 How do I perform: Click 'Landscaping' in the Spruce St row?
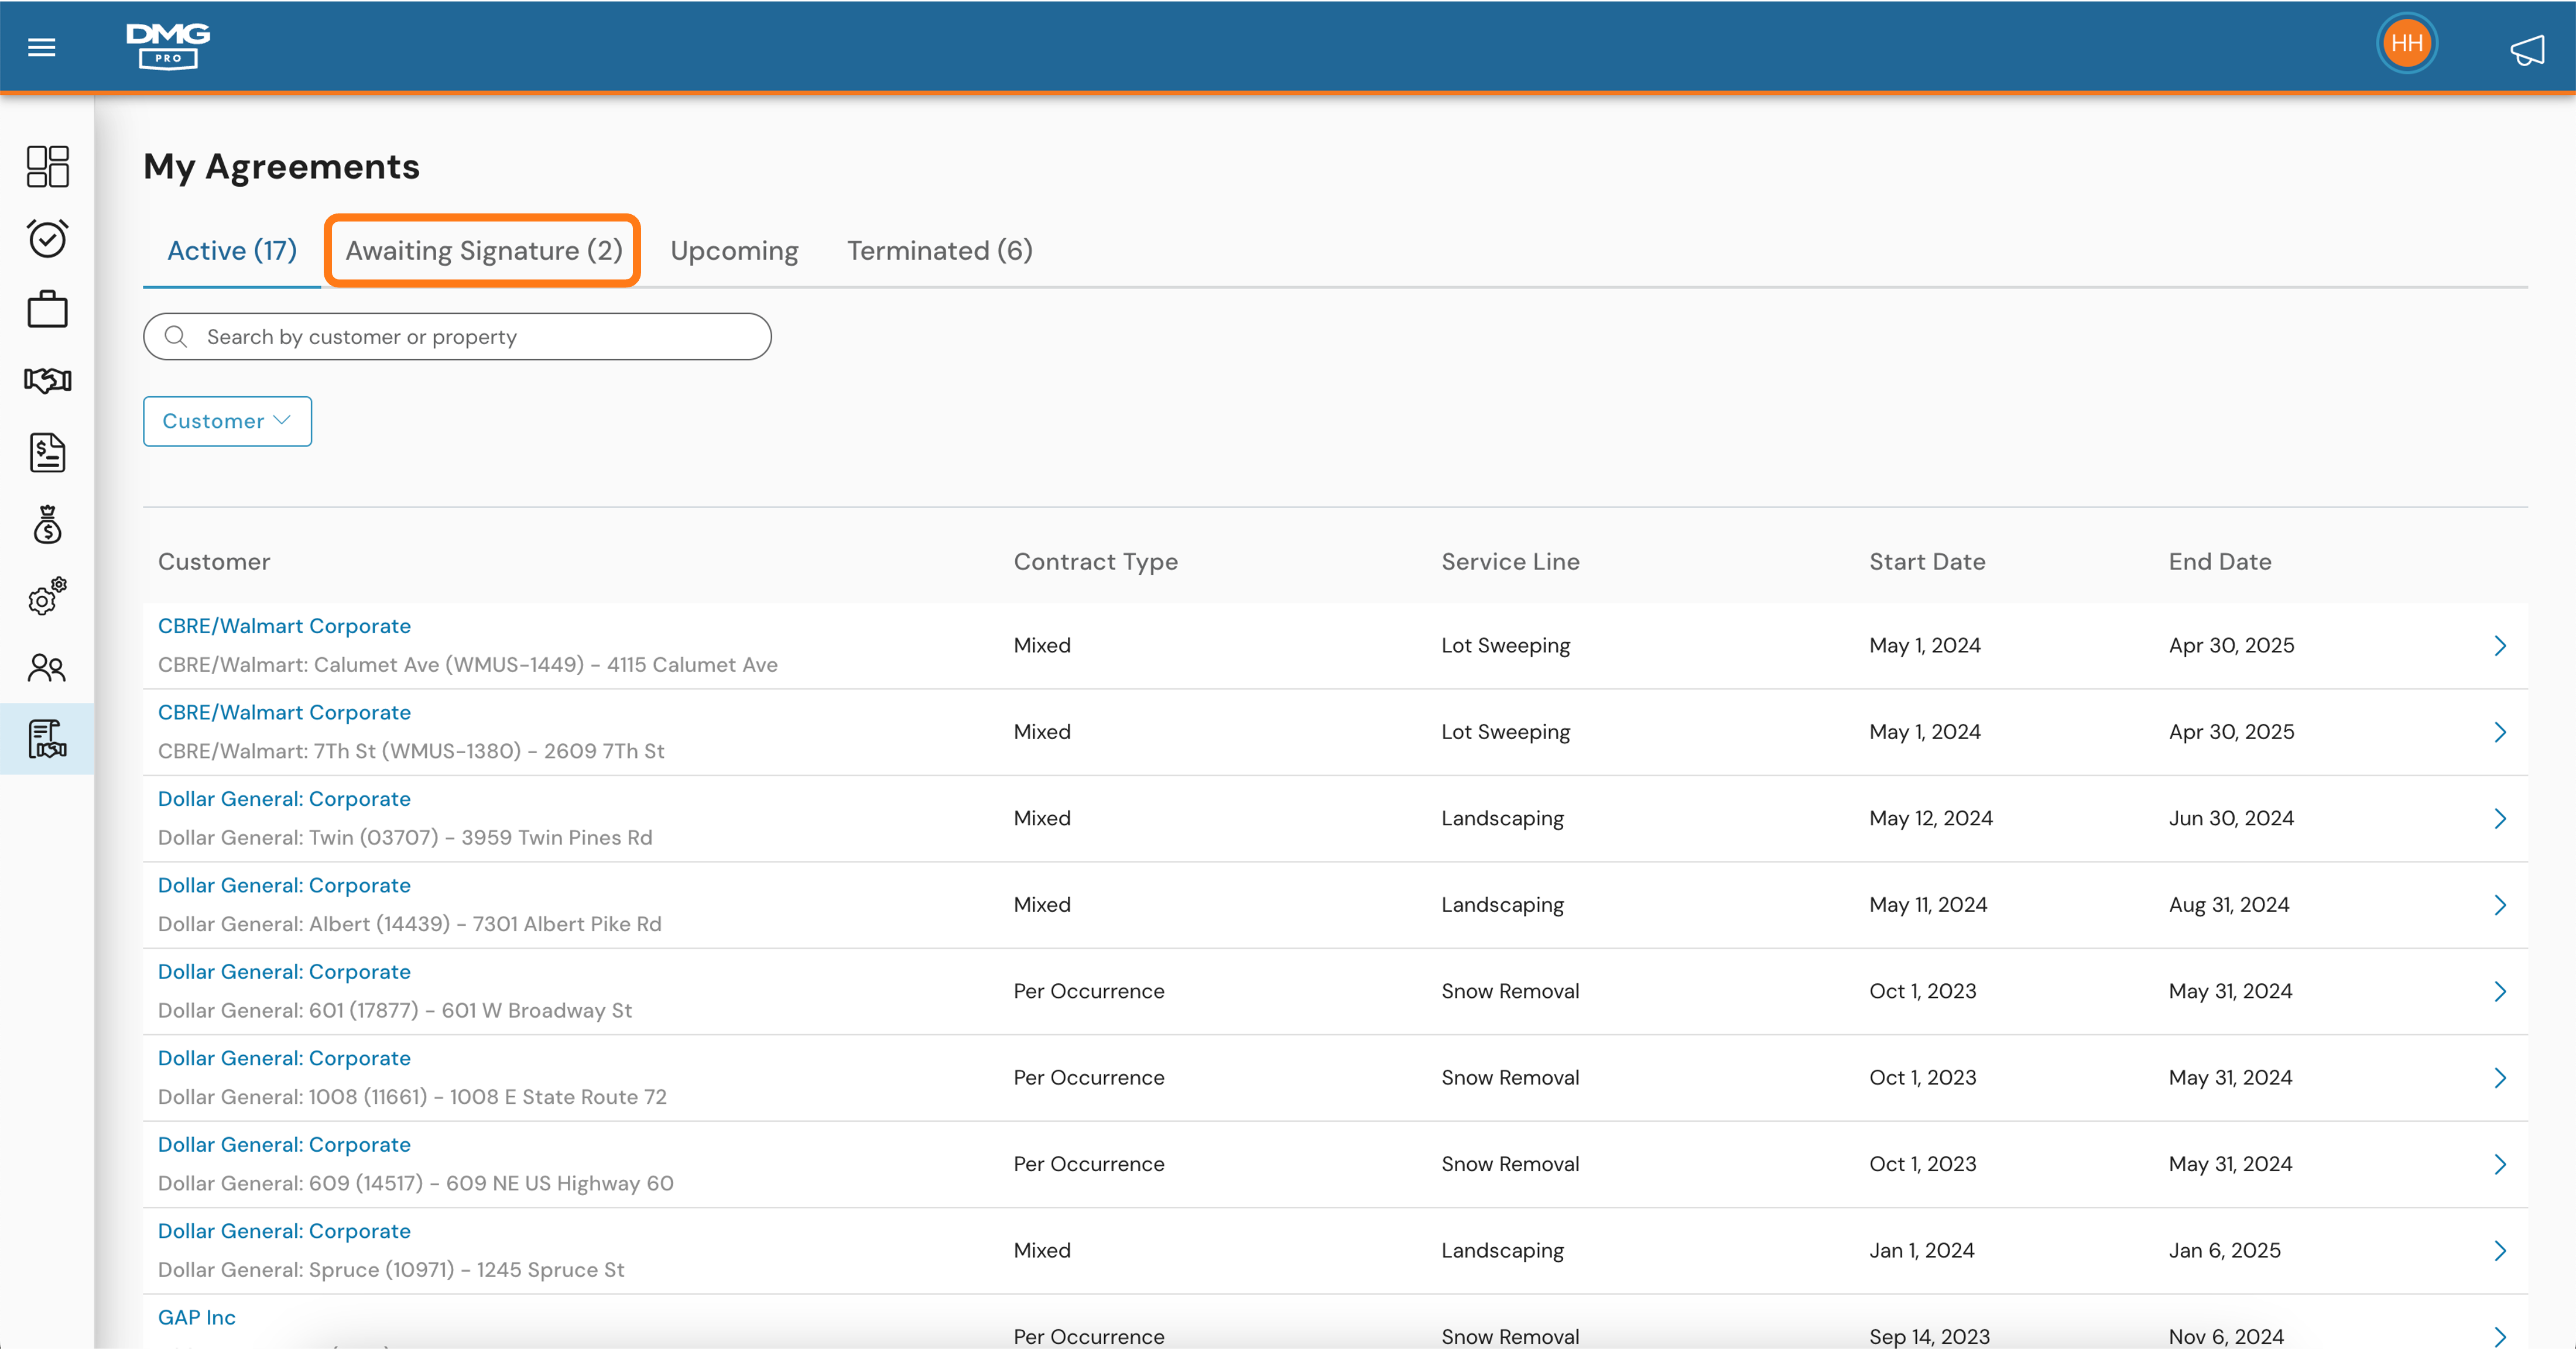pyautogui.click(x=1502, y=1251)
